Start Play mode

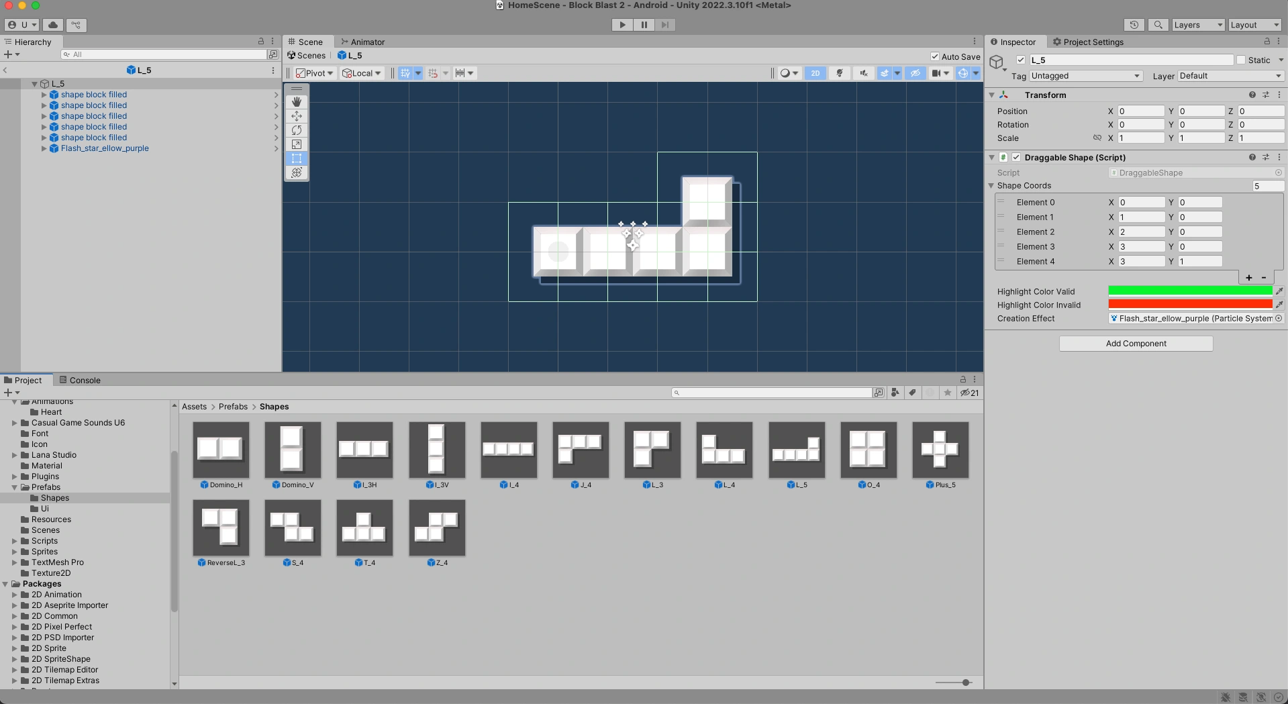tap(622, 25)
